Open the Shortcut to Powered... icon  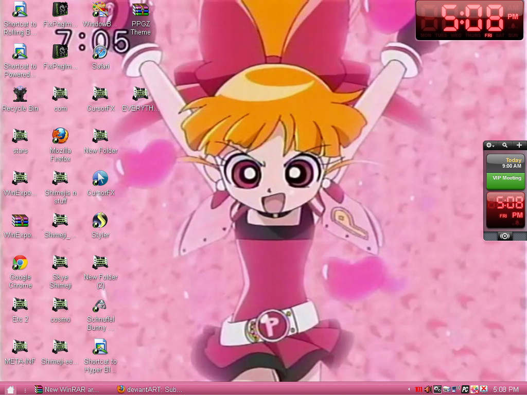[x=20, y=61]
